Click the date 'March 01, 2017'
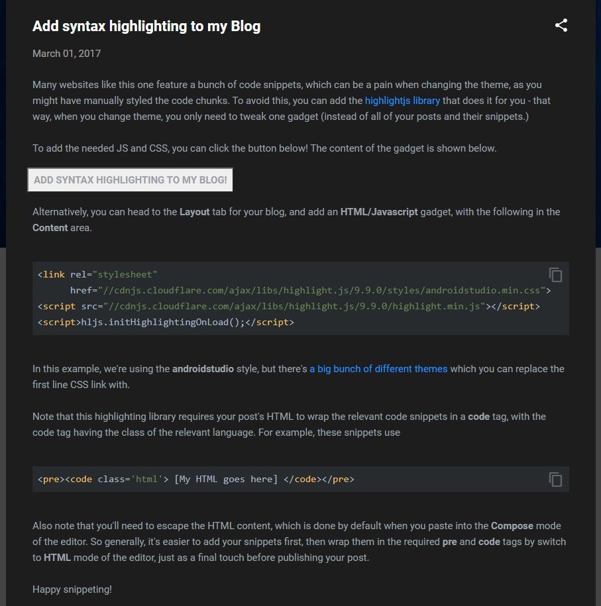Image resolution: width=601 pixels, height=606 pixels. tap(66, 54)
